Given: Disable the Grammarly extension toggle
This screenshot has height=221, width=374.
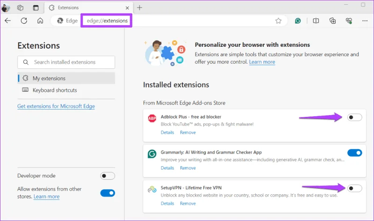Looking at the screenshot, I should pos(354,153).
